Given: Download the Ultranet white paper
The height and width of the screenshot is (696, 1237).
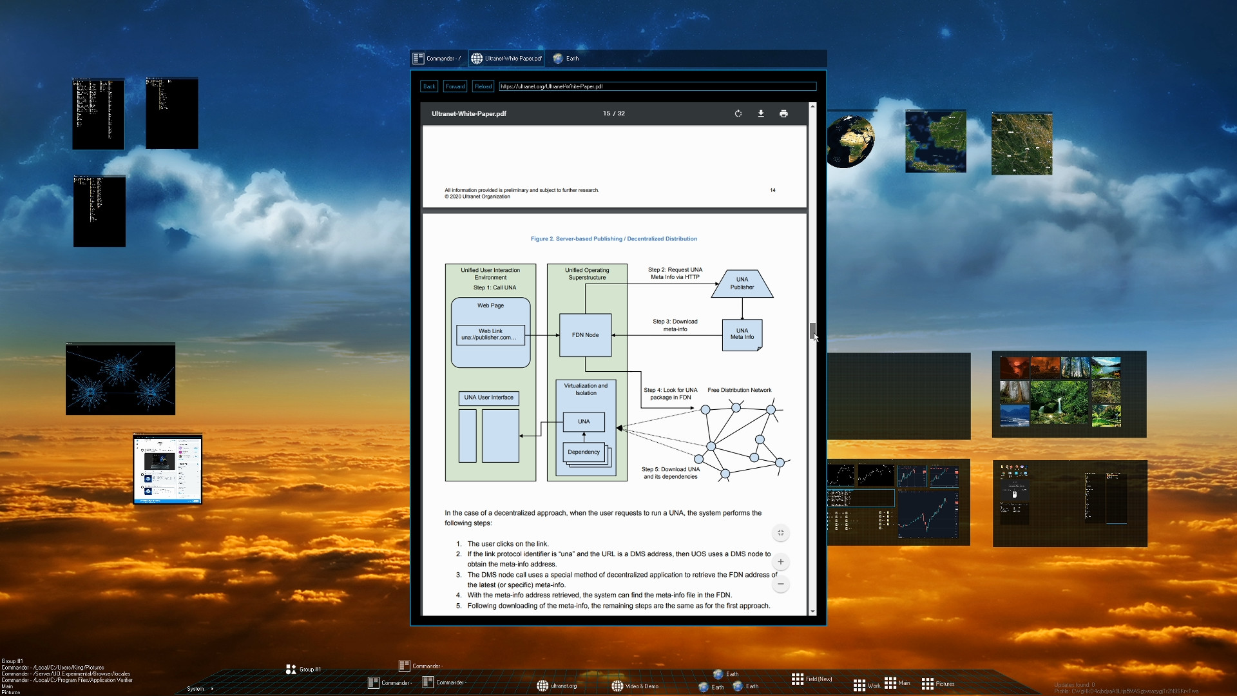Looking at the screenshot, I should click(x=761, y=113).
